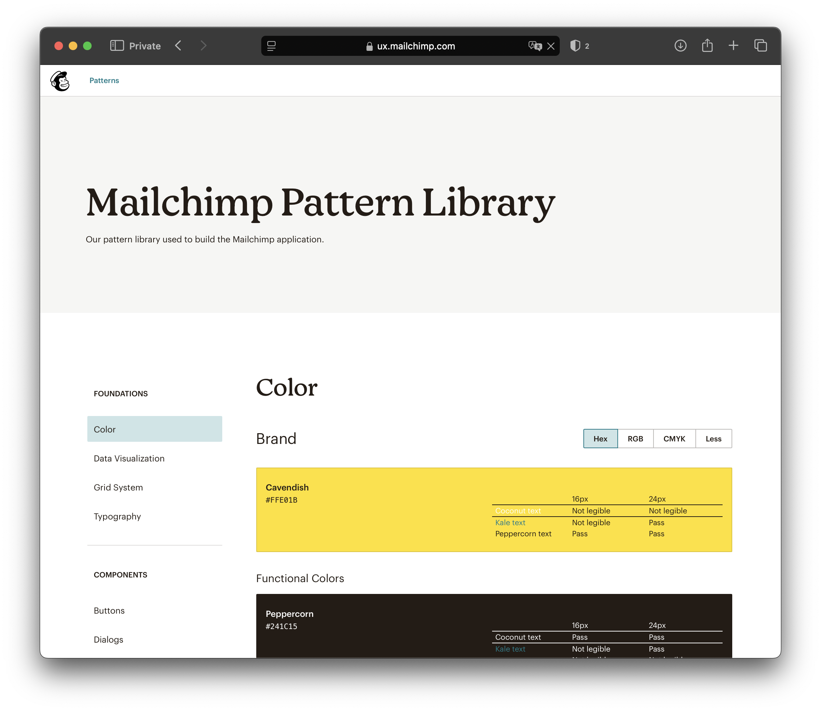Click the Share icon
The image size is (821, 711).
707,45
